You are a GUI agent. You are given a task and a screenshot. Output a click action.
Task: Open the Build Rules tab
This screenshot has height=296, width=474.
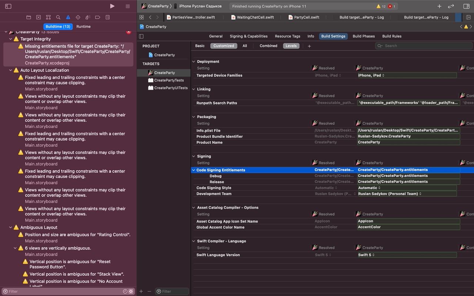click(392, 36)
